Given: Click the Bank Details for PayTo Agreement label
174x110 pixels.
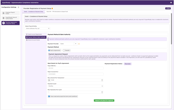Looking at the screenshot, I should point(58,63).
